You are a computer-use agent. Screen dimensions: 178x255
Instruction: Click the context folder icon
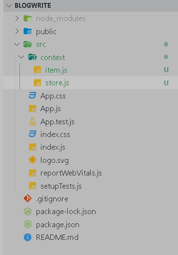click(33, 57)
